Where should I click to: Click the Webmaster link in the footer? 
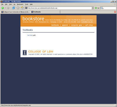click(x=88, y=54)
